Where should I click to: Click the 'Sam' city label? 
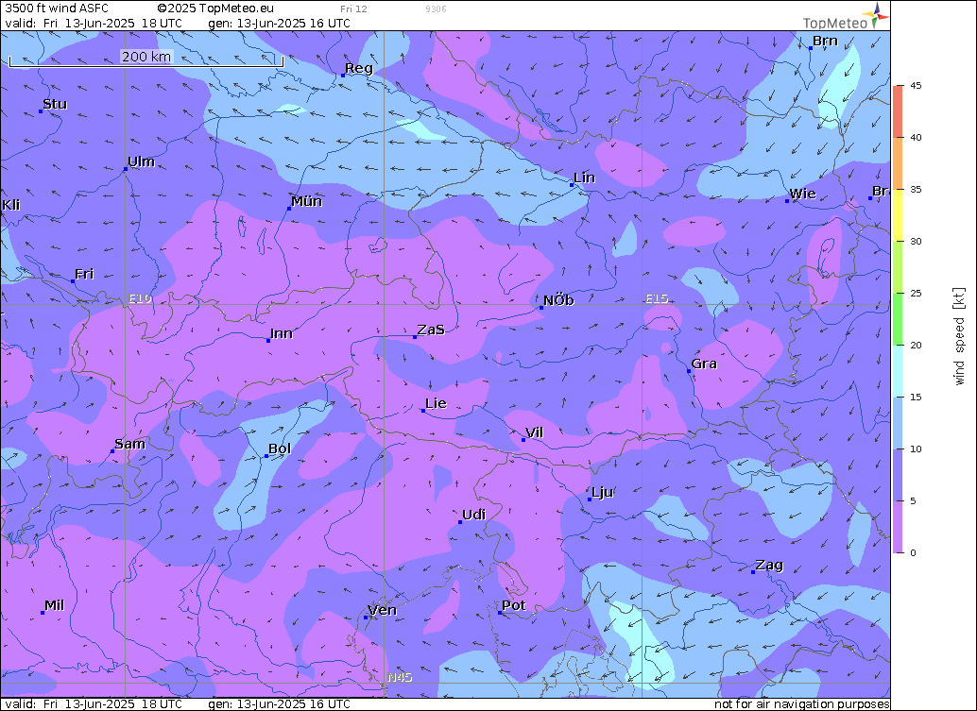[130, 444]
